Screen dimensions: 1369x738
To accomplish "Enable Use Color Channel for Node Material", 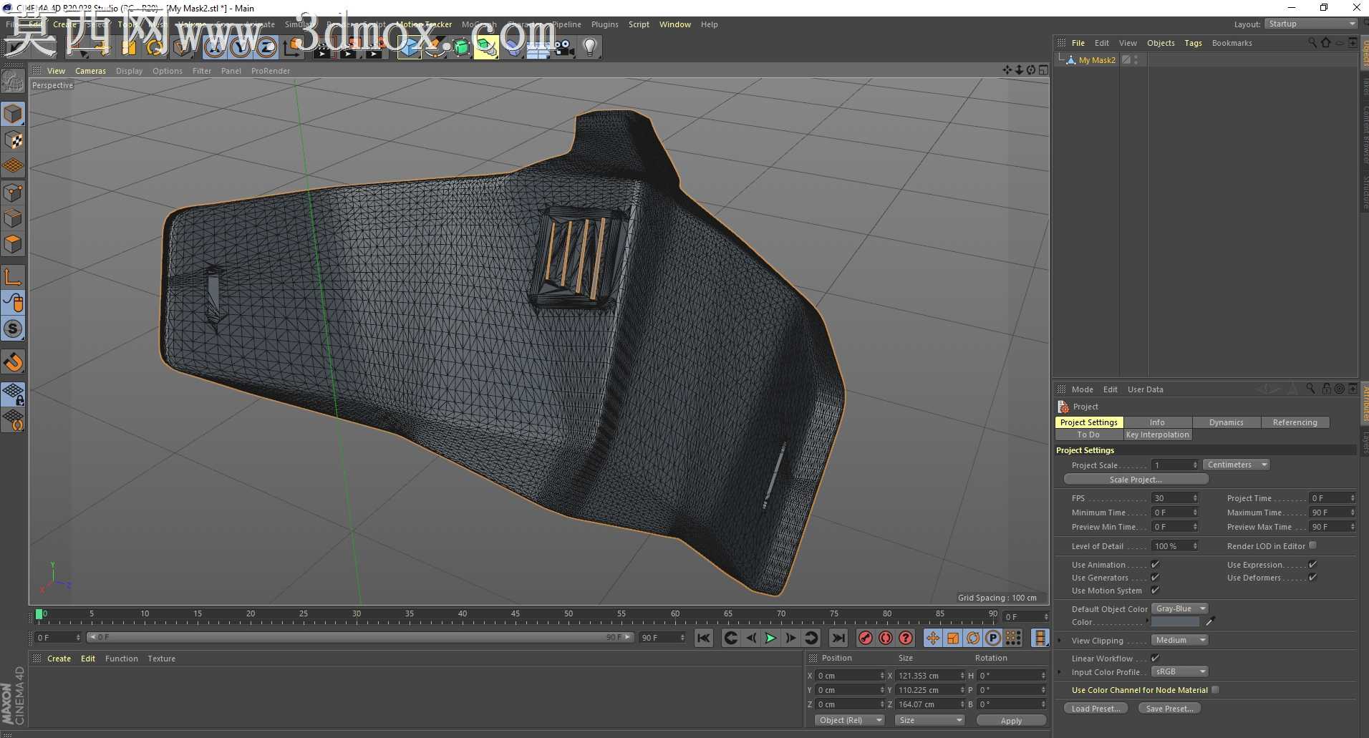I will [x=1215, y=690].
